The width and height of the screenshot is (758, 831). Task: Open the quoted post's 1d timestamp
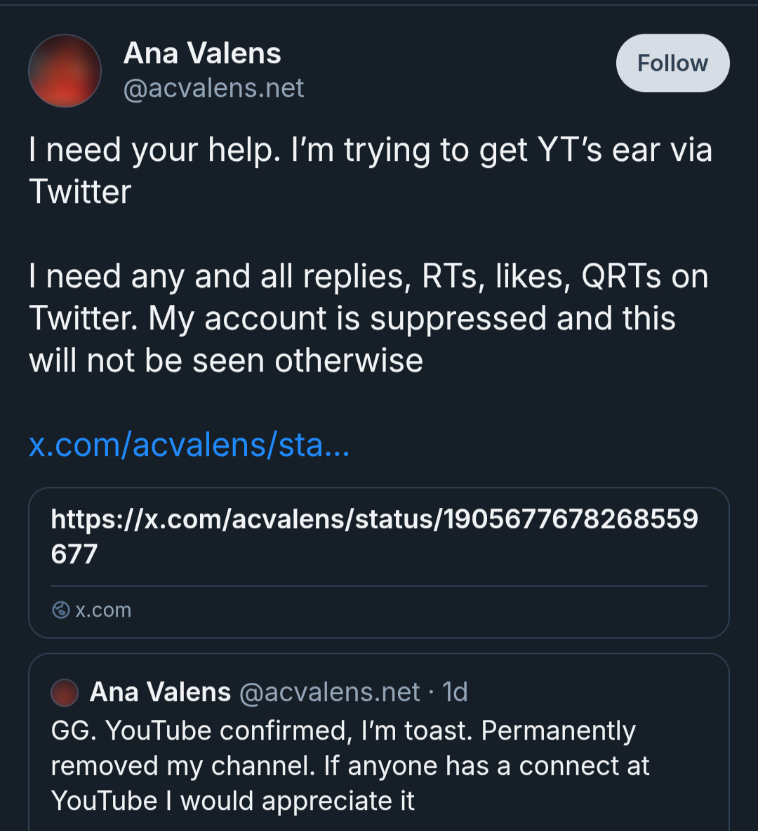coord(455,693)
